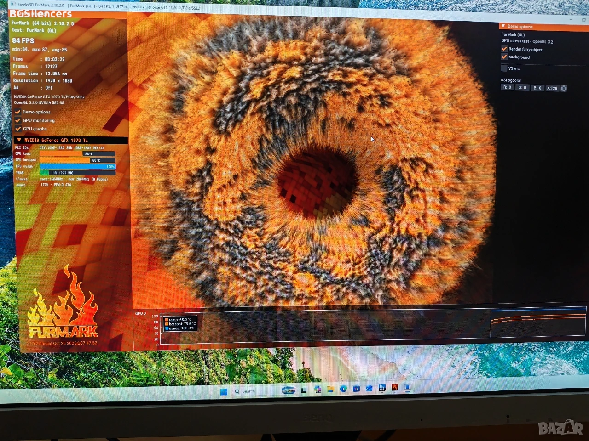Uncheck the left panel Demo options checkbox
Viewport: 589px width, 441px height.
click(x=18, y=112)
